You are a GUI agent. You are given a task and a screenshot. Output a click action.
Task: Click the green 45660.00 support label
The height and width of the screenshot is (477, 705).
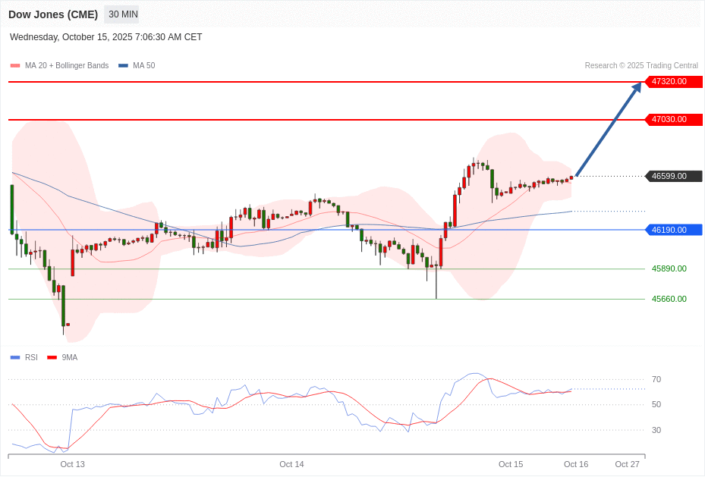click(669, 299)
